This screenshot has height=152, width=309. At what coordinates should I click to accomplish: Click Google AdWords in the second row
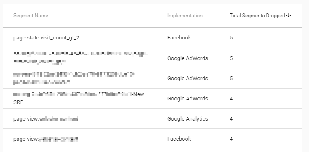(x=187, y=58)
